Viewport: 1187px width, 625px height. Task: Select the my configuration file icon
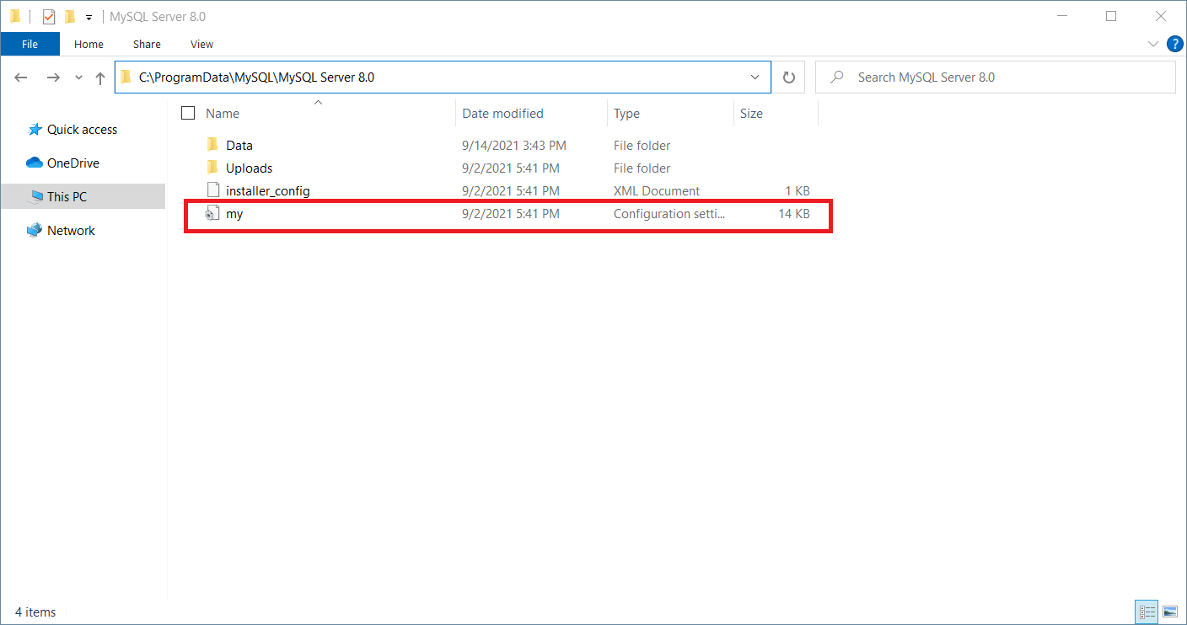click(212, 214)
